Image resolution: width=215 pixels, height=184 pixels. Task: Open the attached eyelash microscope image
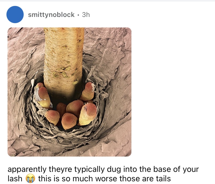coord(69,92)
